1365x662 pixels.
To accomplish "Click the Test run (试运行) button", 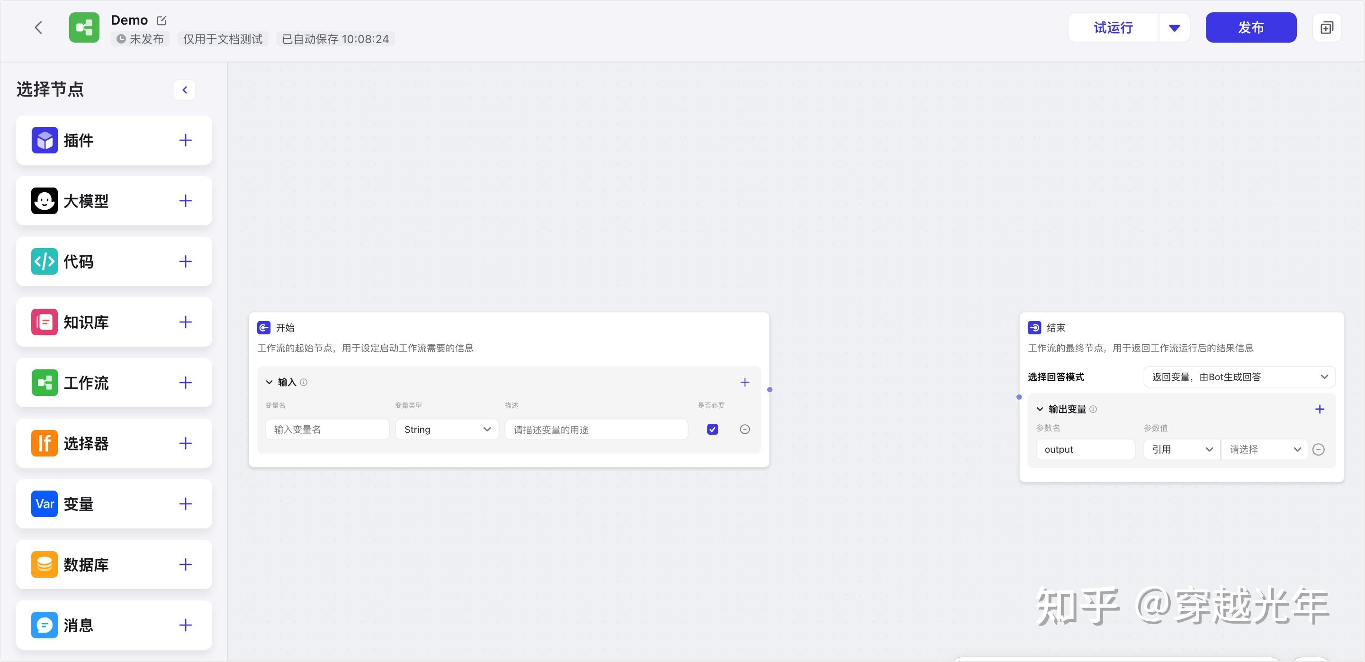I will click(1113, 27).
